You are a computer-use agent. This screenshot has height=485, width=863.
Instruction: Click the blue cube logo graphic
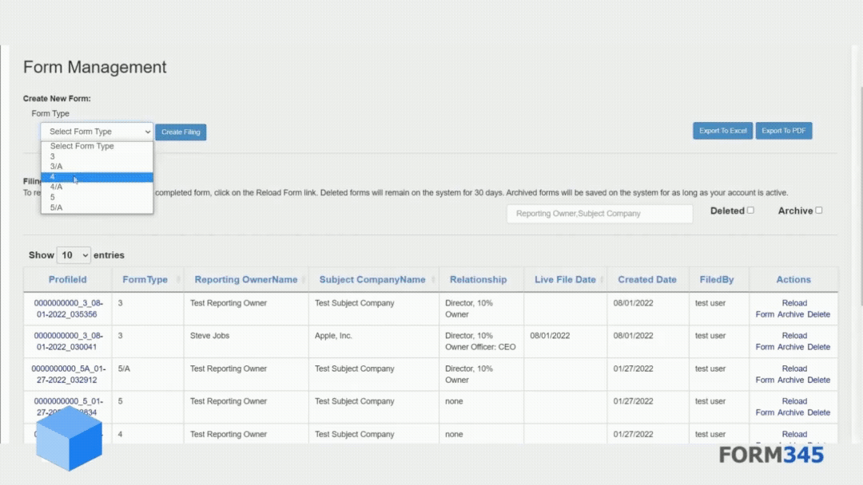tap(69, 440)
